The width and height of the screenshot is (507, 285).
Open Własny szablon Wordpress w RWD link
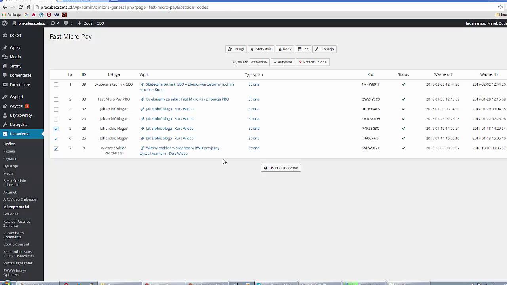tap(179, 151)
